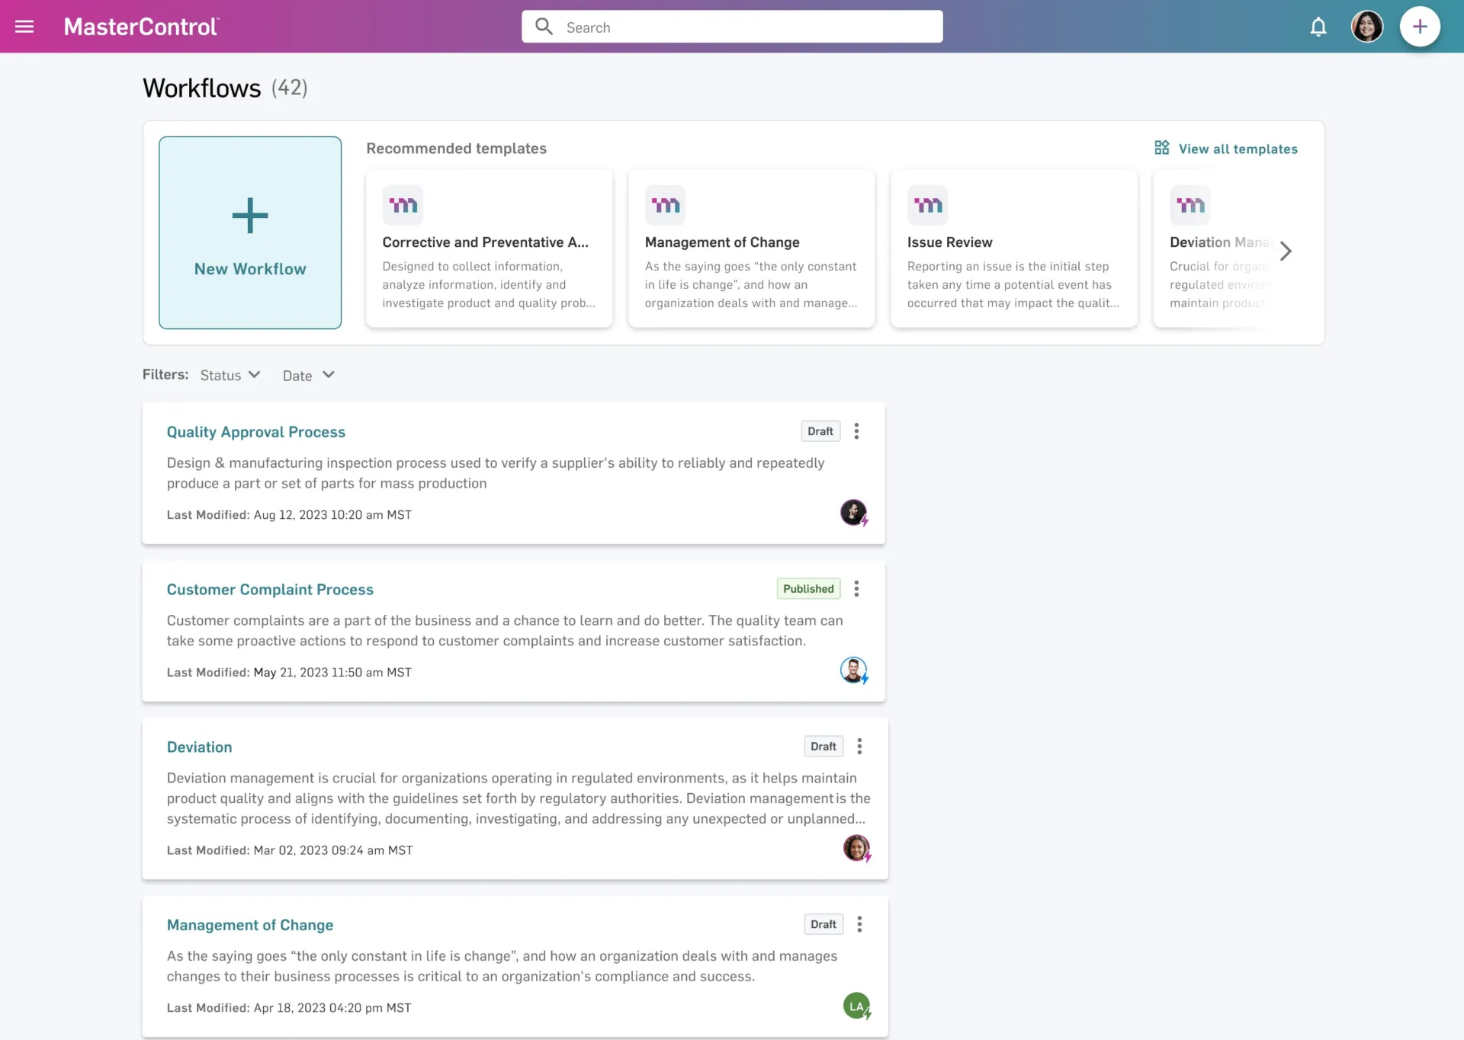Screen dimensions: 1464x1040
Task: Click the Management of Change template logo
Action: pyautogui.click(x=665, y=205)
